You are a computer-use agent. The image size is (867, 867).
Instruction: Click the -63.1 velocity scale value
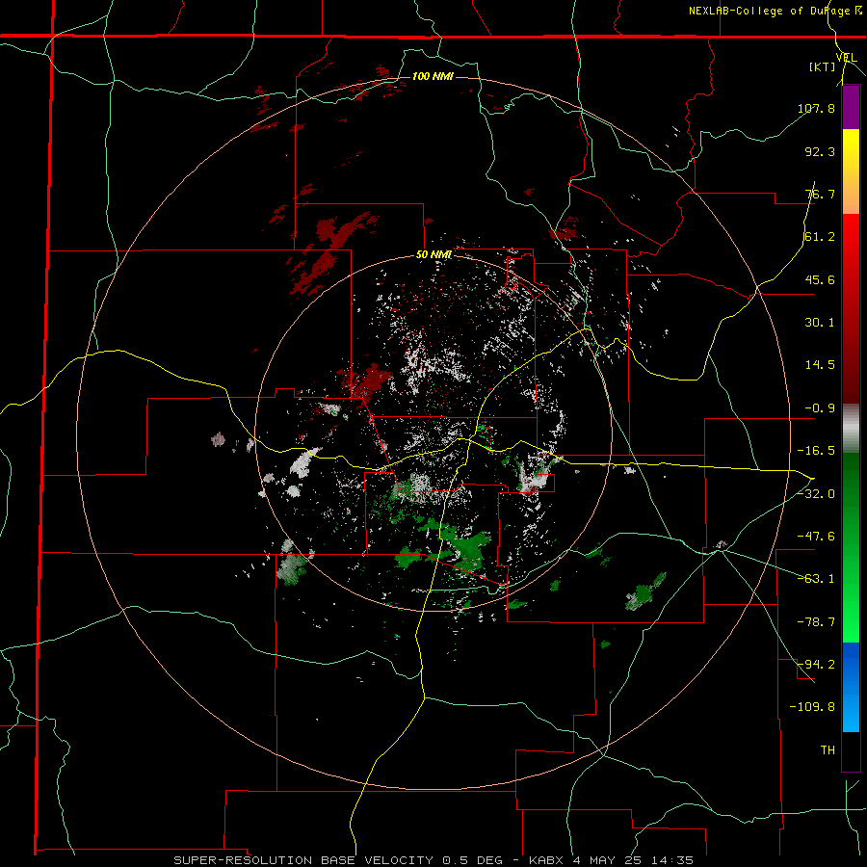(x=816, y=579)
